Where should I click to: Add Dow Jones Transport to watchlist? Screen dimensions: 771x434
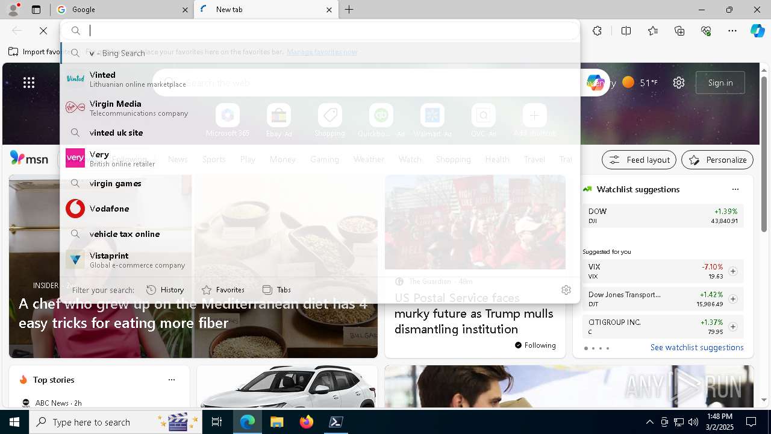point(733,299)
